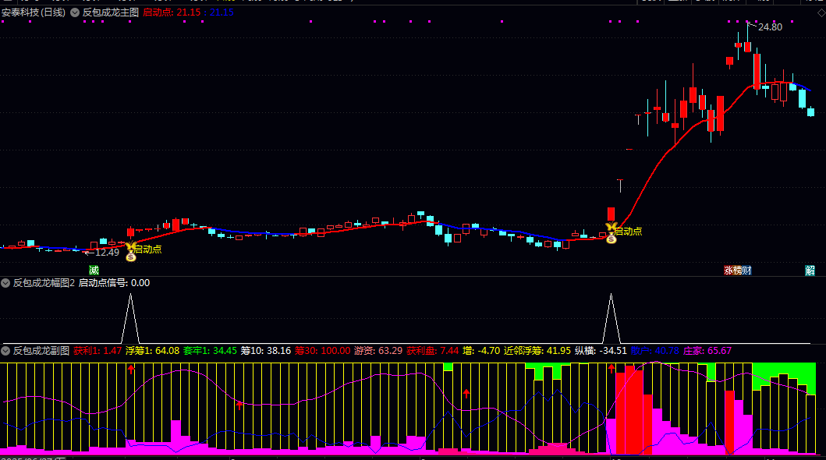Collapse the 反包成龙幅图2 panel chevron

[x=5, y=283]
